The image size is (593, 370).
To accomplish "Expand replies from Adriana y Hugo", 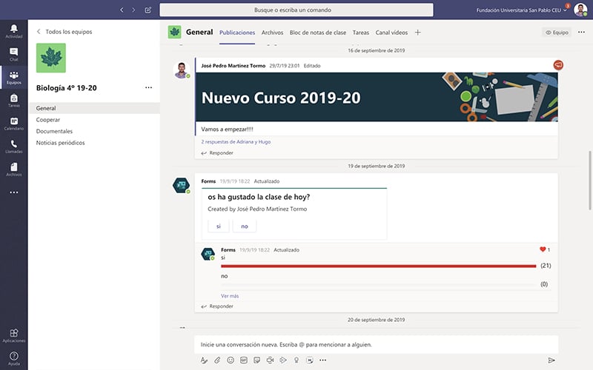I will [236, 141].
